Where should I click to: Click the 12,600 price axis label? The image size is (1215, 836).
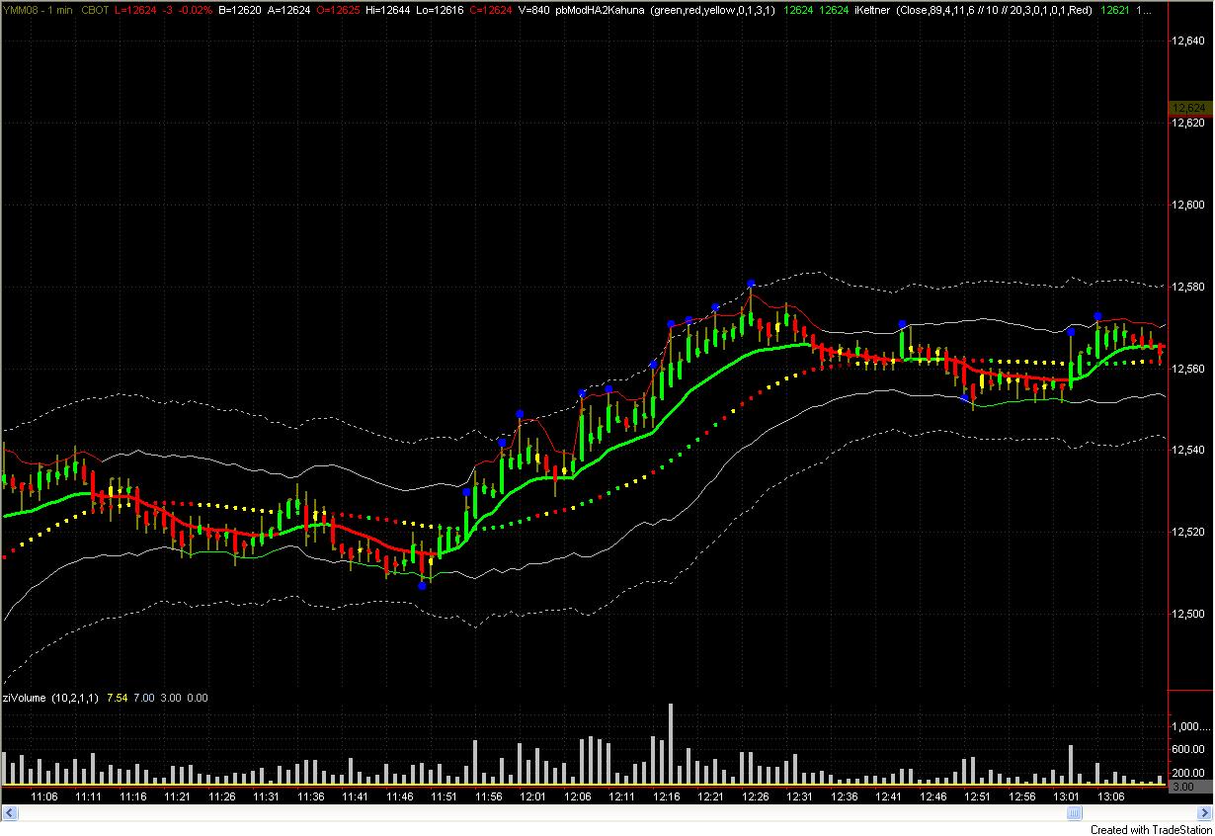click(1188, 205)
